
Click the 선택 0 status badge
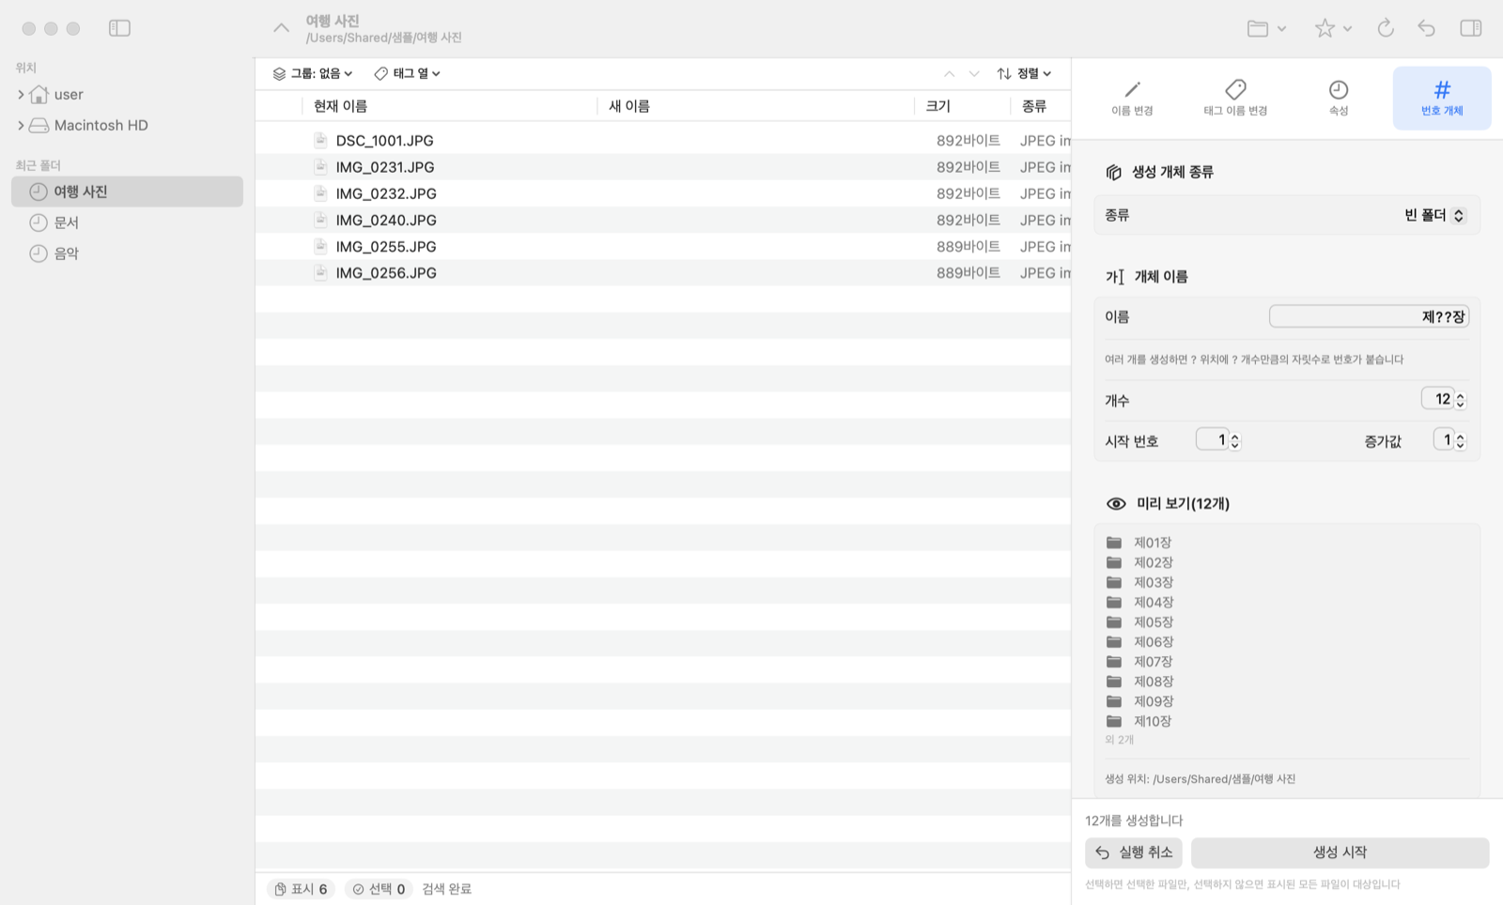tap(379, 889)
